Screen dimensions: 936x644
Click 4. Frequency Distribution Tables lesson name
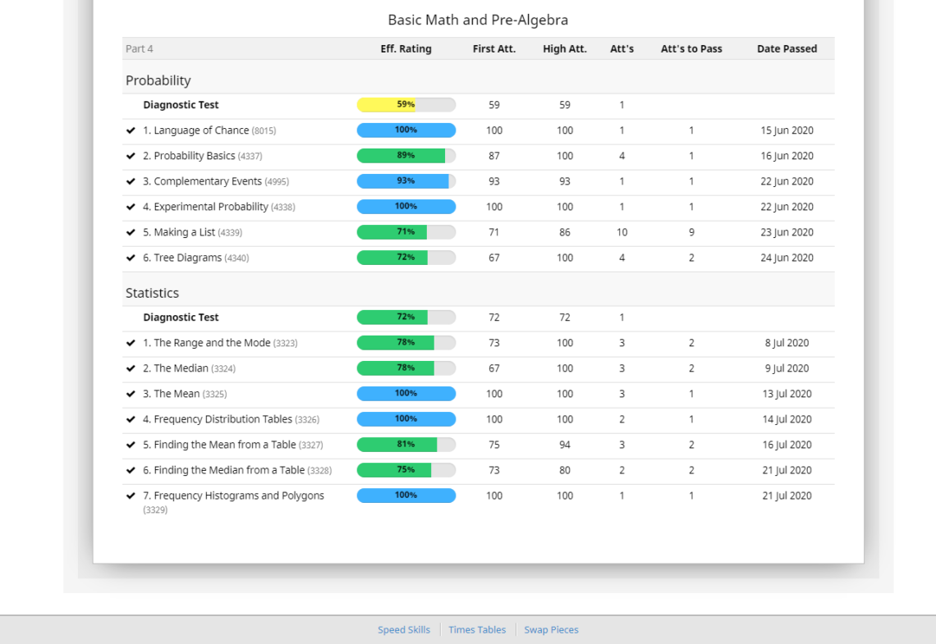tap(231, 419)
